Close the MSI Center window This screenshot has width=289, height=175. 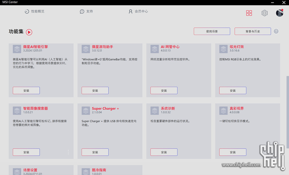point(284,3)
